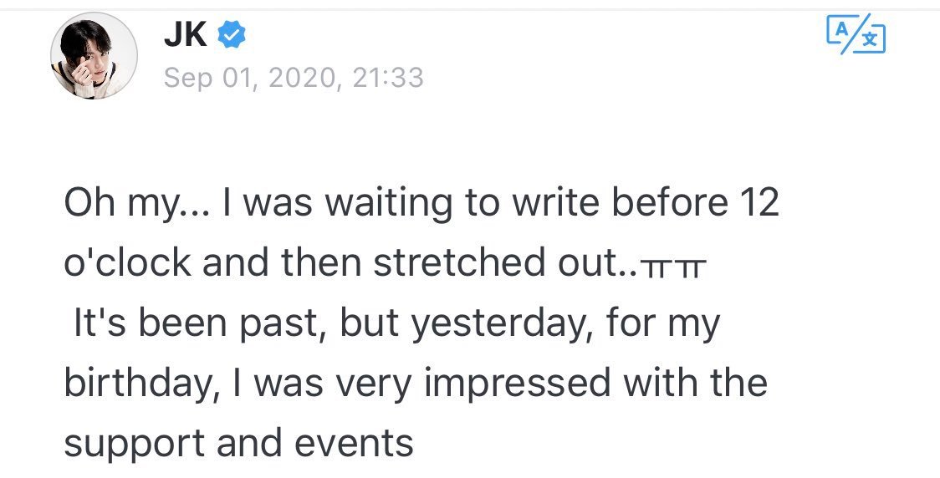
Task: Click the Chinese character in translate icon
Action: tap(871, 40)
